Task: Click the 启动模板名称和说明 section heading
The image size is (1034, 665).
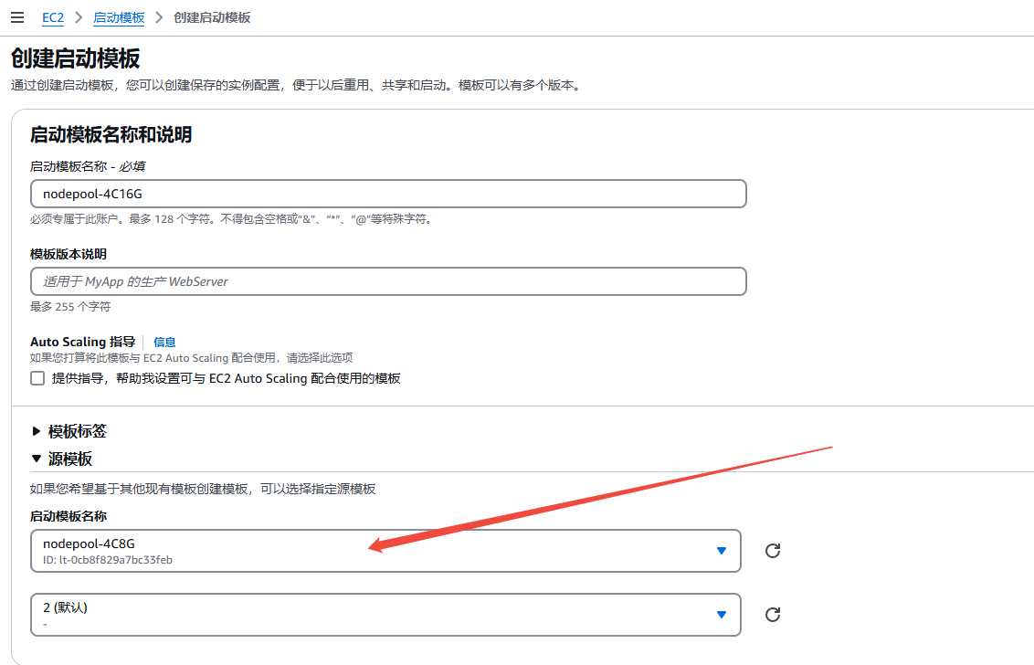Action: click(111, 134)
